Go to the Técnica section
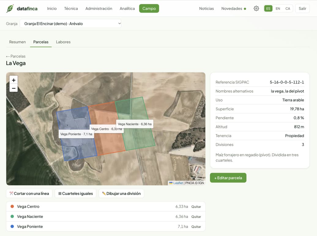317x236 pixels. tap(71, 9)
